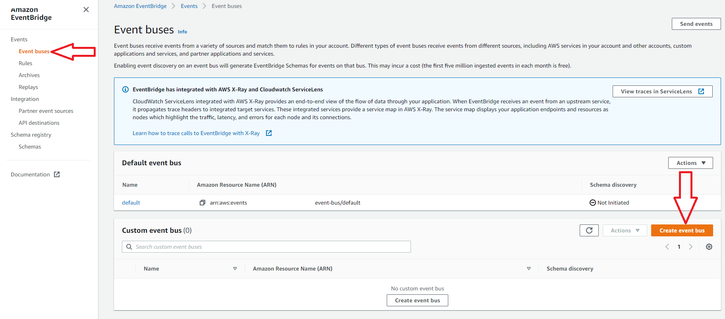Click Schema registry section heading
725x319 pixels.
[31, 135]
